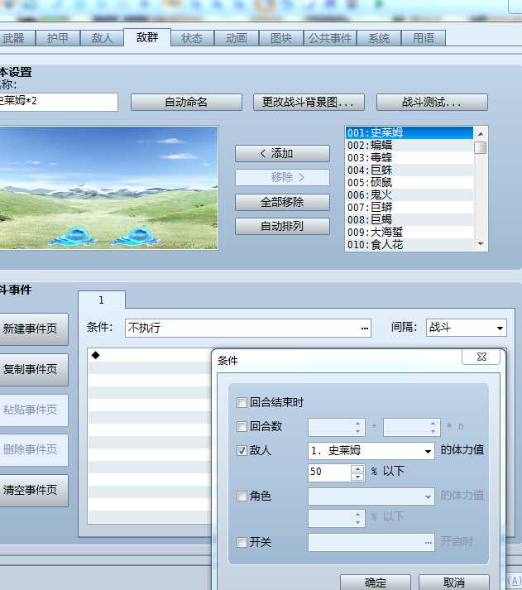Switch to the 护甲 tab

tap(58, 38)
